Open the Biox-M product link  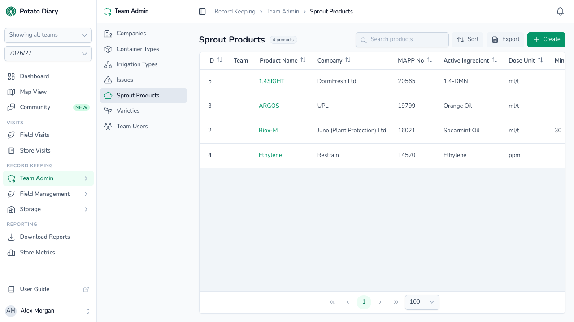point(268,131)
